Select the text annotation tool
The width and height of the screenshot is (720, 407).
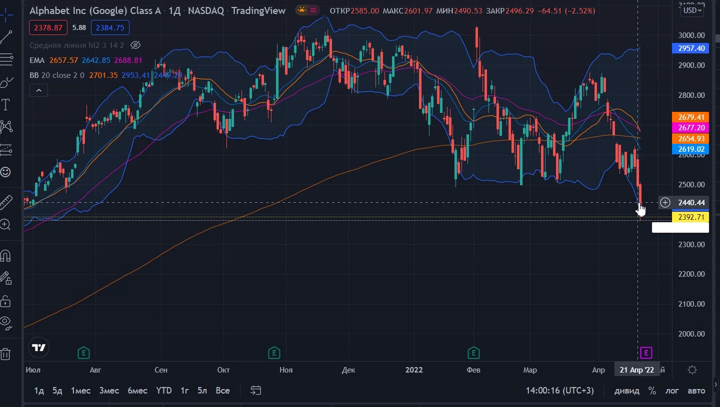coord(6,104)
